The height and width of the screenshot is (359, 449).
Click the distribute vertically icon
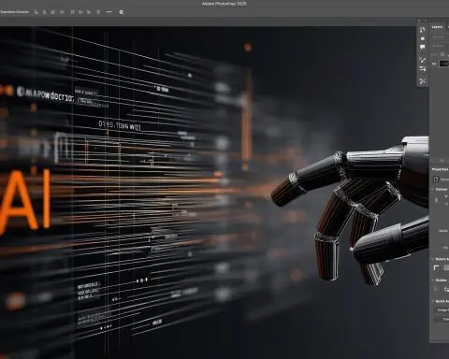click(x=62, y=12)
